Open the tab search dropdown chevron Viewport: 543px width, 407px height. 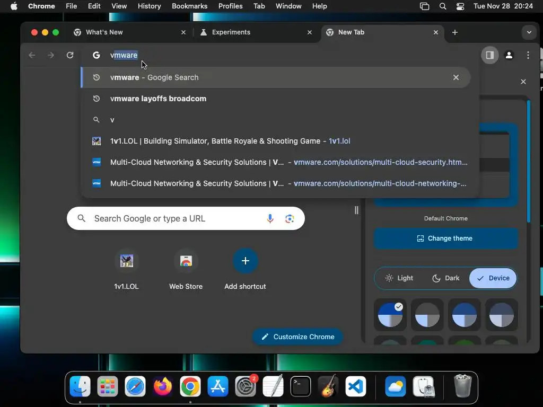pos(529,32)
